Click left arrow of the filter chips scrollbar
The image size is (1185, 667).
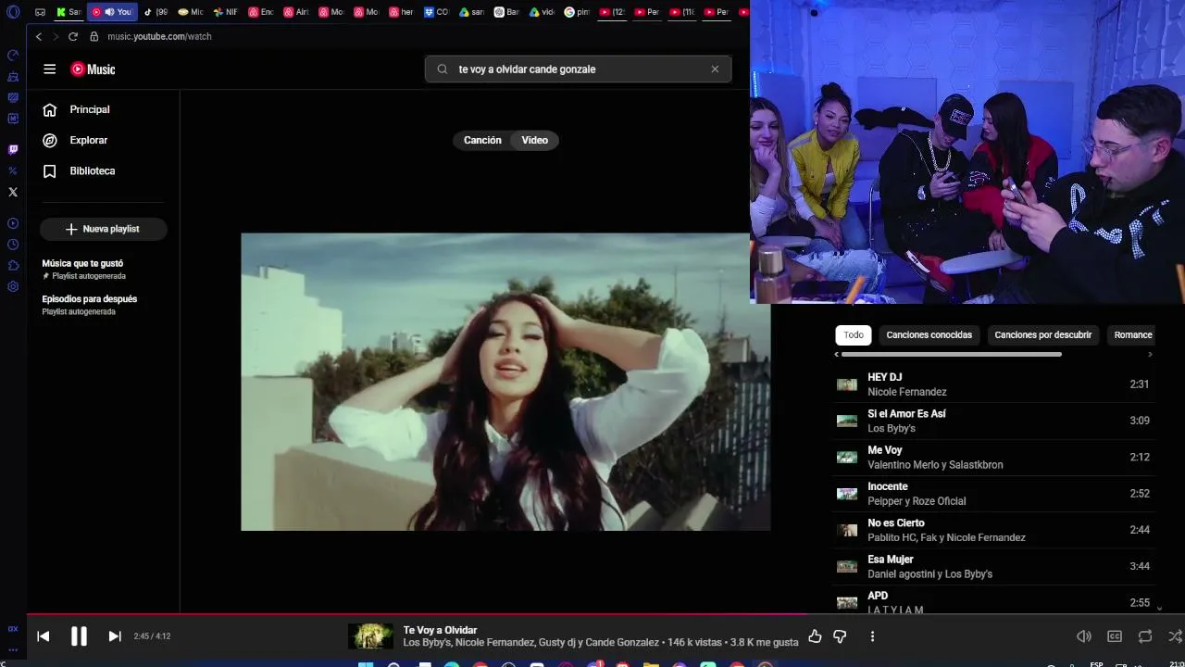836,355
